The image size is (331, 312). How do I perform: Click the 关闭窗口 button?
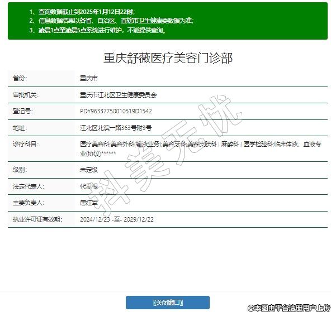point(168,303)
